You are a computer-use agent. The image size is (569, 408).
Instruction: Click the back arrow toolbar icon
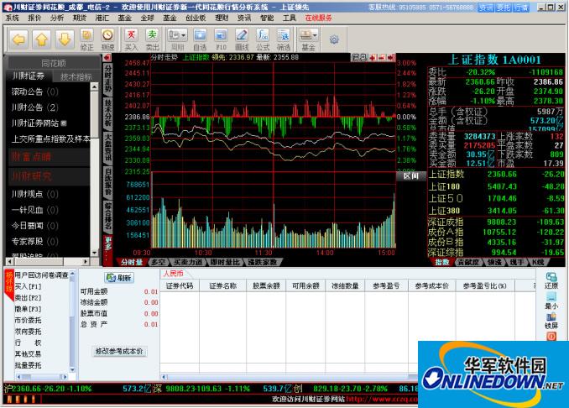pos(18,39)
